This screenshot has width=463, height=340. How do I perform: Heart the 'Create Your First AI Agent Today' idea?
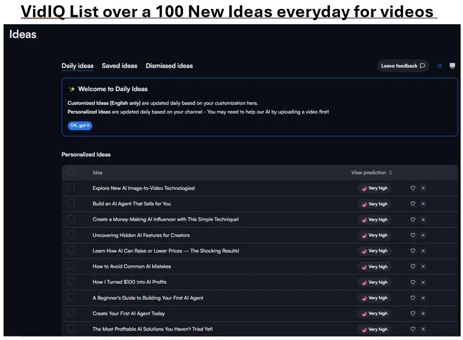pos(413,314)
